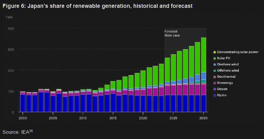Image resolution: width=264 pixels, height=139 pixels.
Task: Click the Forecast Main case annotation
Action: (x=172, y=33)
